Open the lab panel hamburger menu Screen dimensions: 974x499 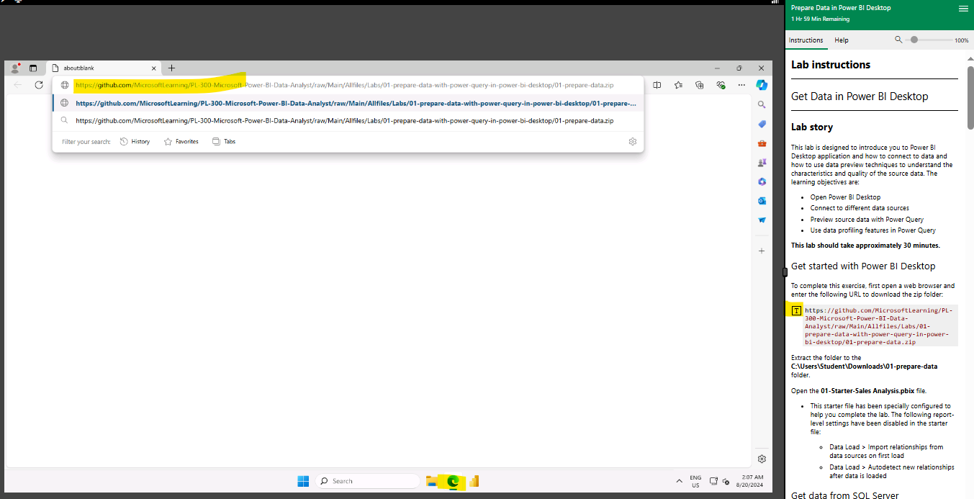(963, 9)
